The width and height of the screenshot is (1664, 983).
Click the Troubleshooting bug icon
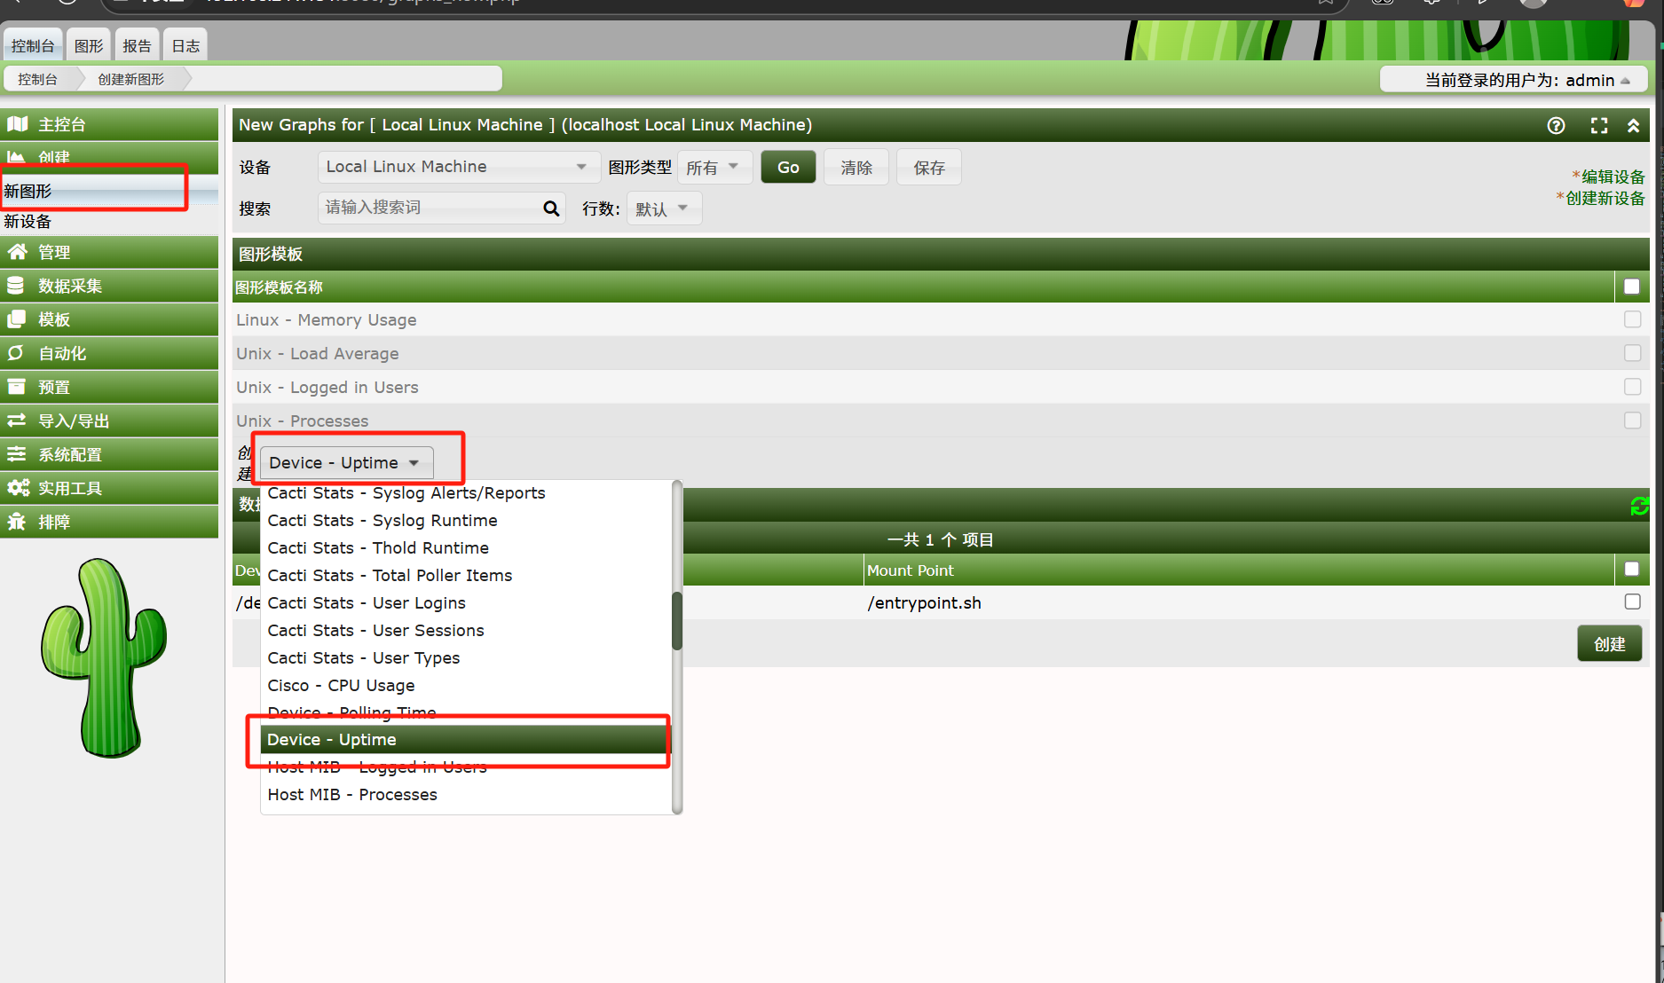tap(17, 522)
